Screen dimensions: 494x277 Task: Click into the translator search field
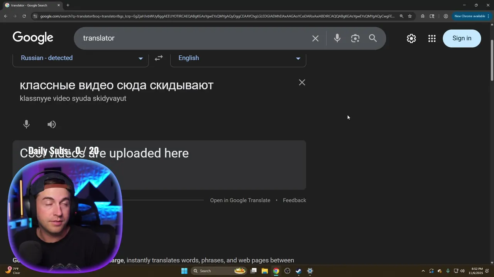[193, 38]
